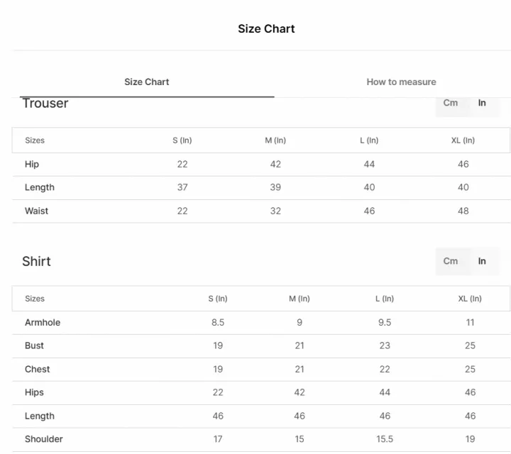Click the Chest row label
511x454 pixels.
click(x=38, y=369)
